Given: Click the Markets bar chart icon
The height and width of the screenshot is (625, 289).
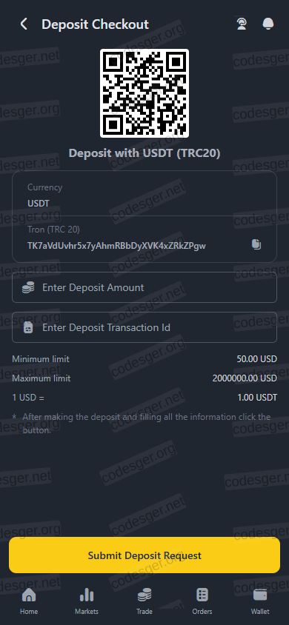Looking at the screenshot, I should (87, 595).
